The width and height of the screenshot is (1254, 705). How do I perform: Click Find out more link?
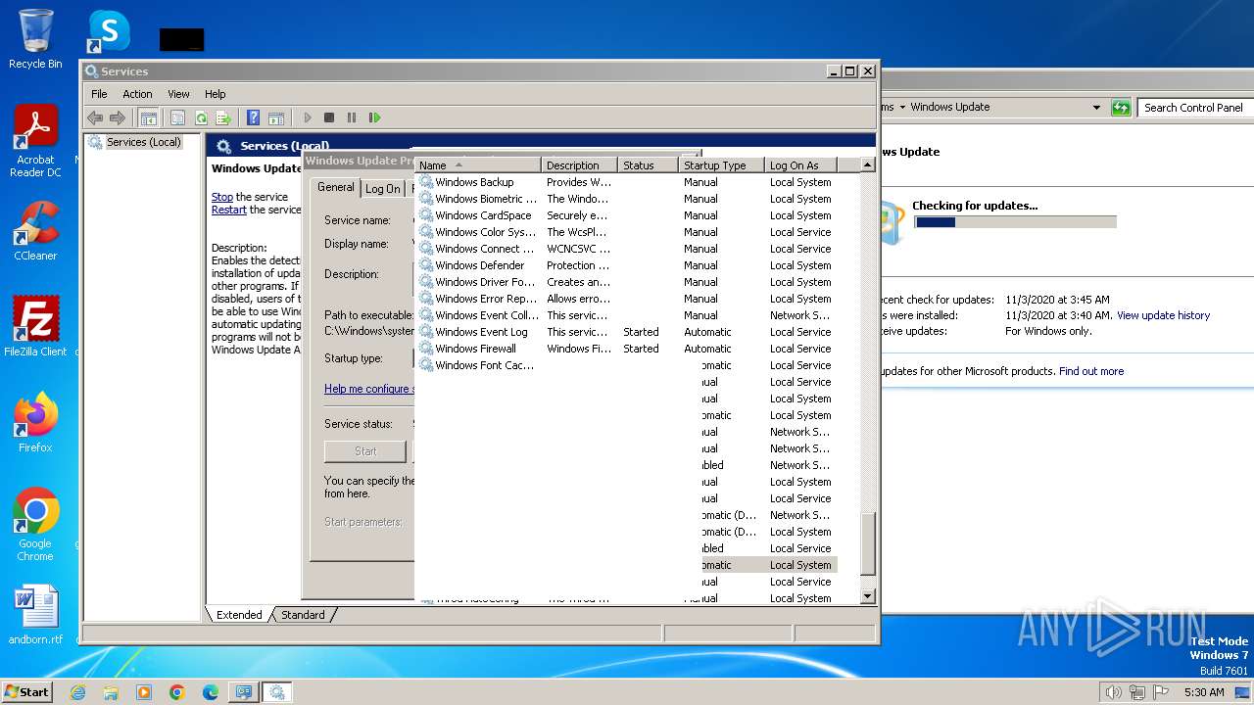1091,371
